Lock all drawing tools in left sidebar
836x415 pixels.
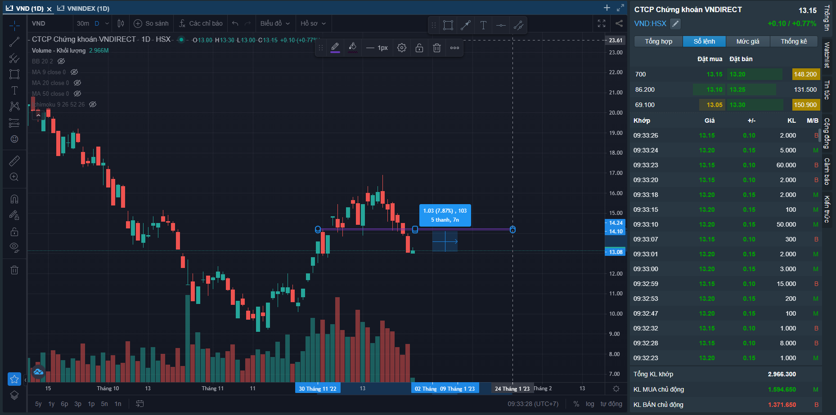click(14, 232)
